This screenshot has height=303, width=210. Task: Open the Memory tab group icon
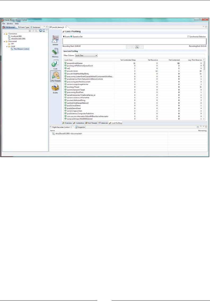55,51
